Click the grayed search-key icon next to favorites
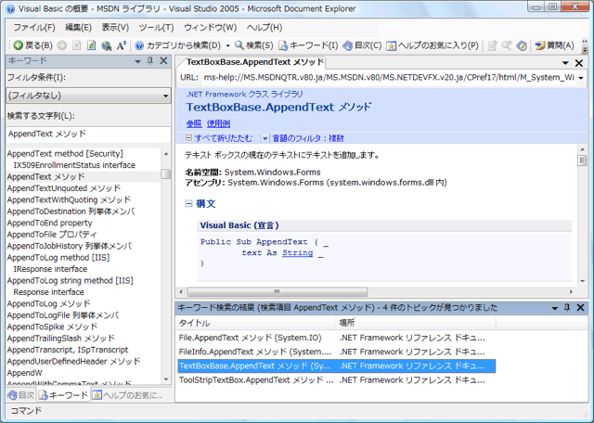Screen dimensions: 594x423 click(x=507, y=45)
